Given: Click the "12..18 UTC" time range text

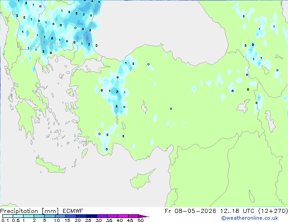Looking at the screenshot, I should 237,211.
